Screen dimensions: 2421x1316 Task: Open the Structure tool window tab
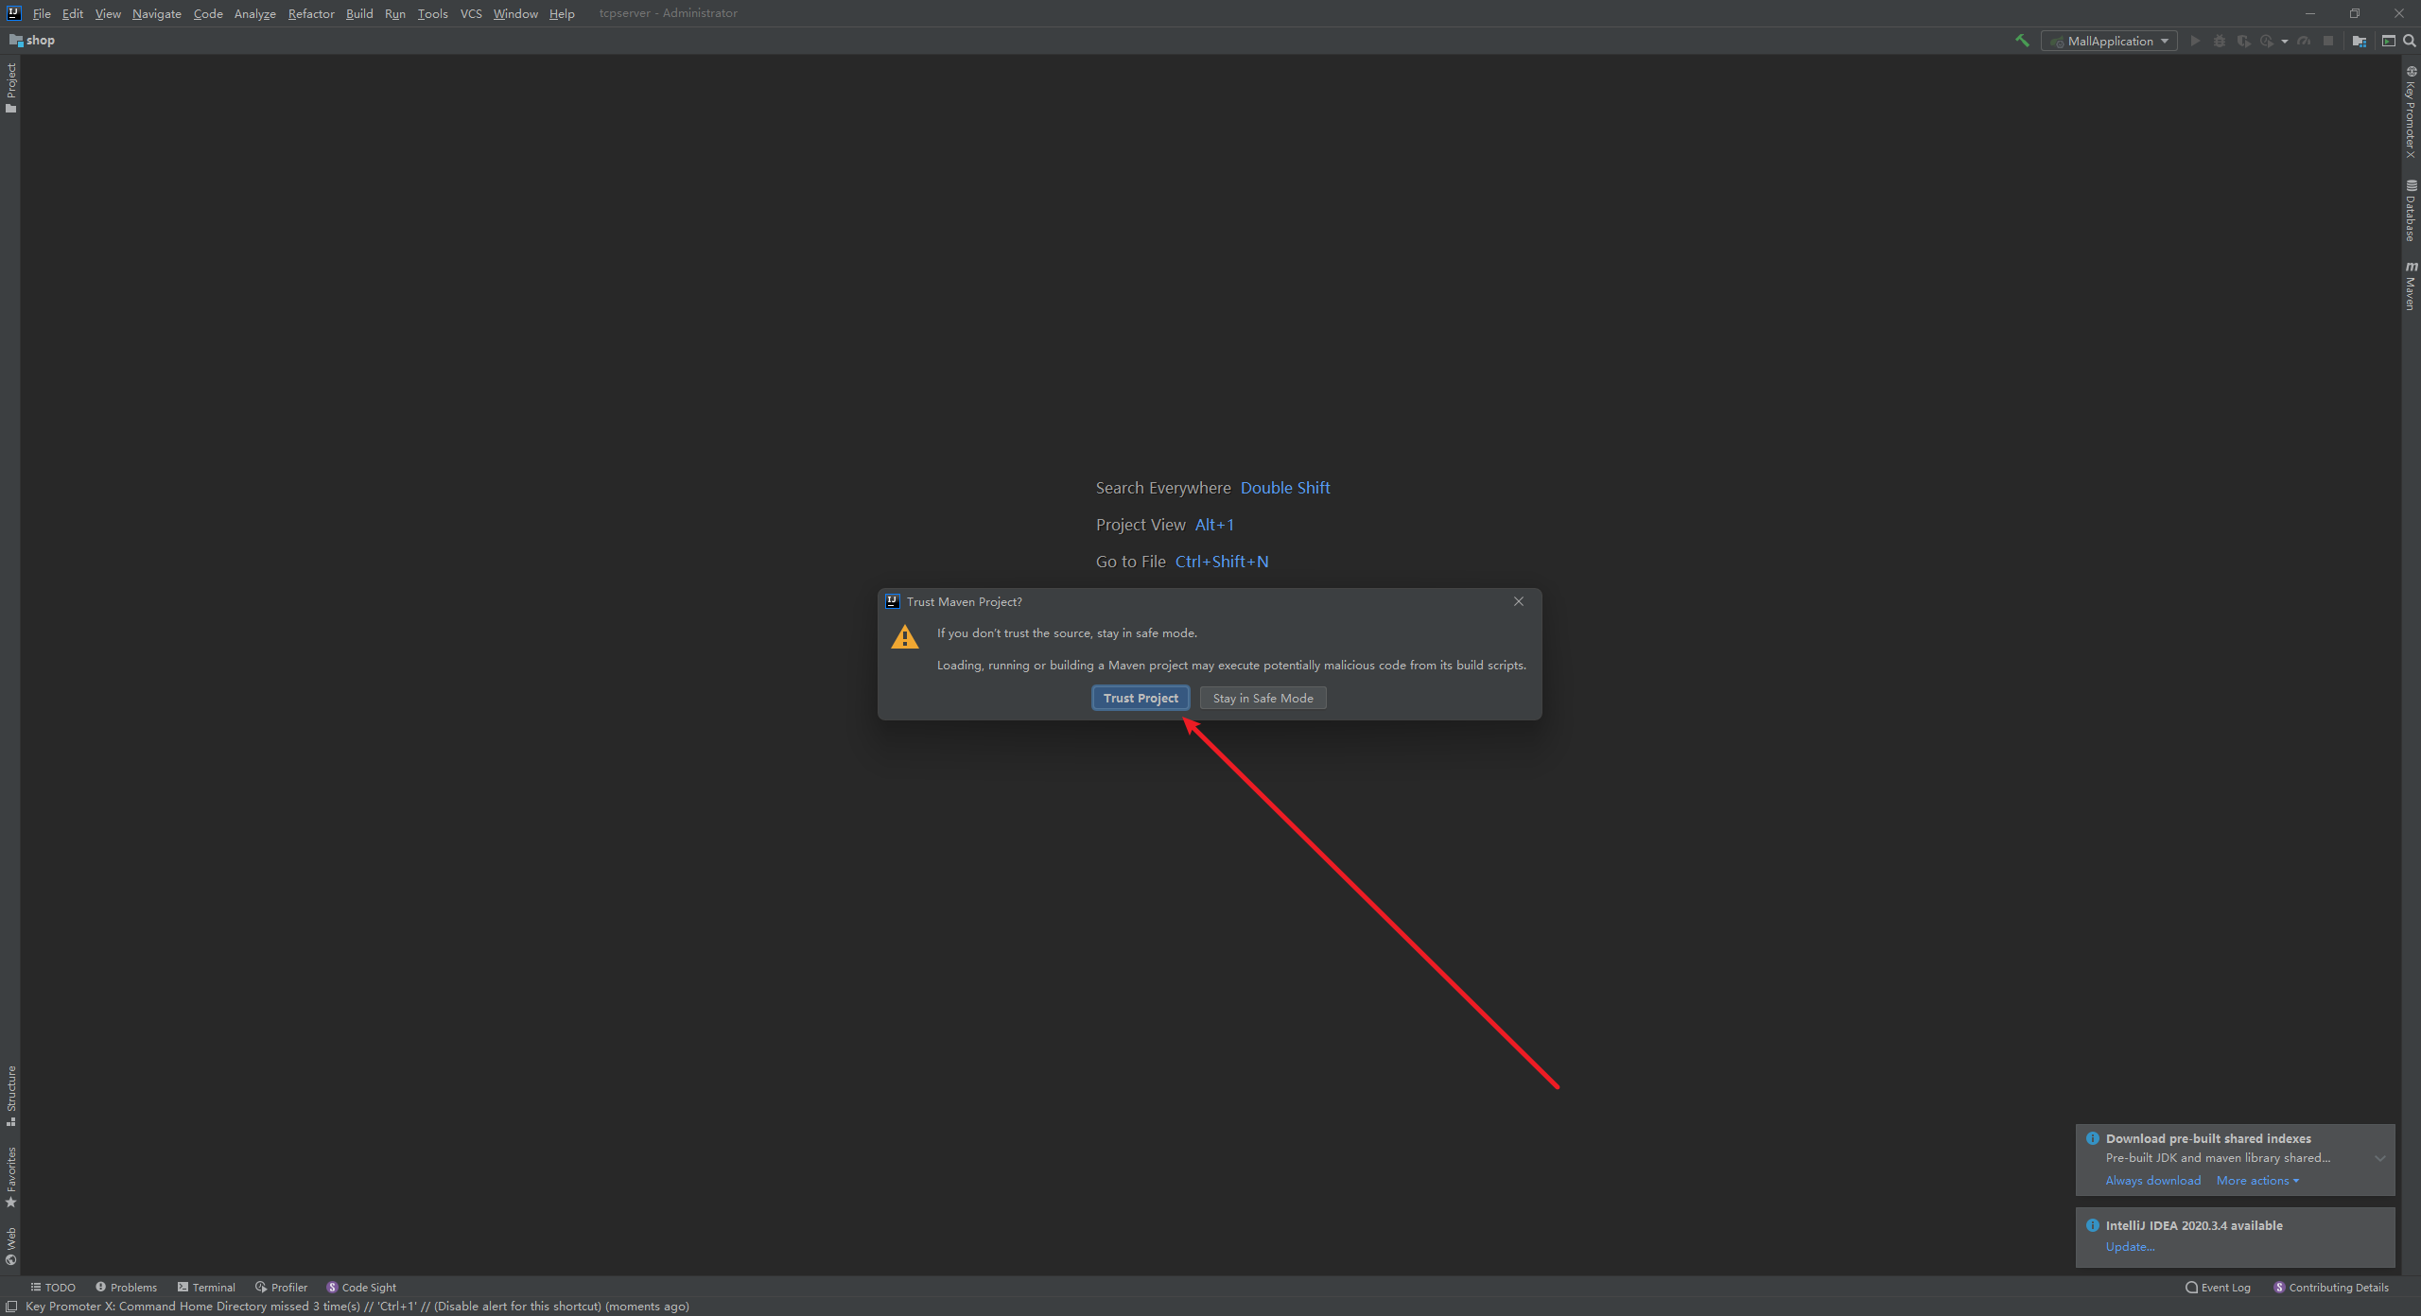coord(11,1096)
